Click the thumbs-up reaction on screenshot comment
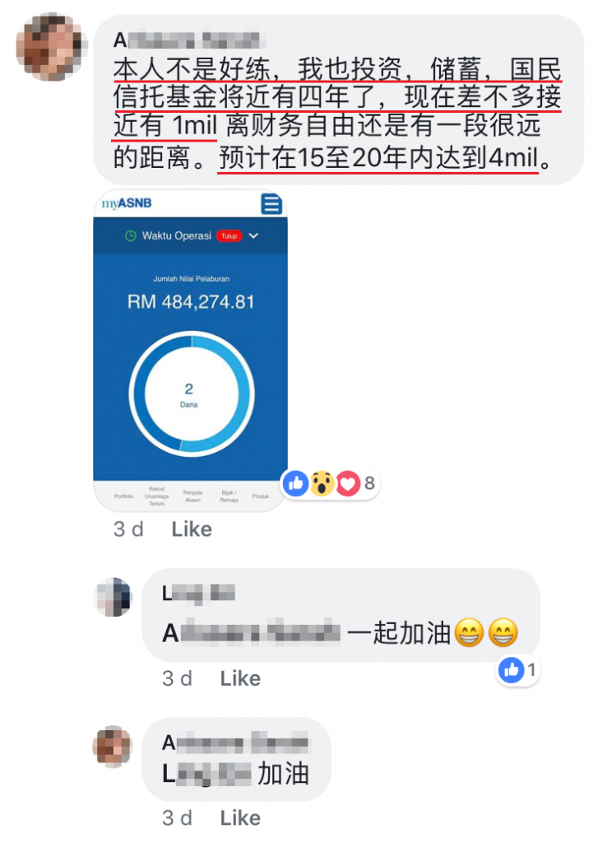 coord(296,482)
